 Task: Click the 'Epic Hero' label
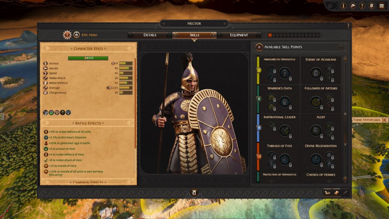click(89, 35)
